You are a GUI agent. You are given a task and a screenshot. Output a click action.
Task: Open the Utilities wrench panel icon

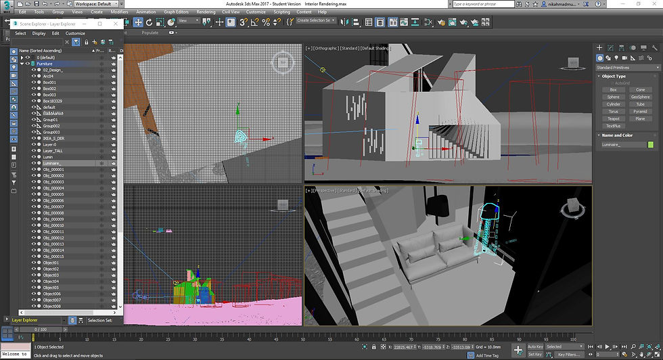coord(655,48)
